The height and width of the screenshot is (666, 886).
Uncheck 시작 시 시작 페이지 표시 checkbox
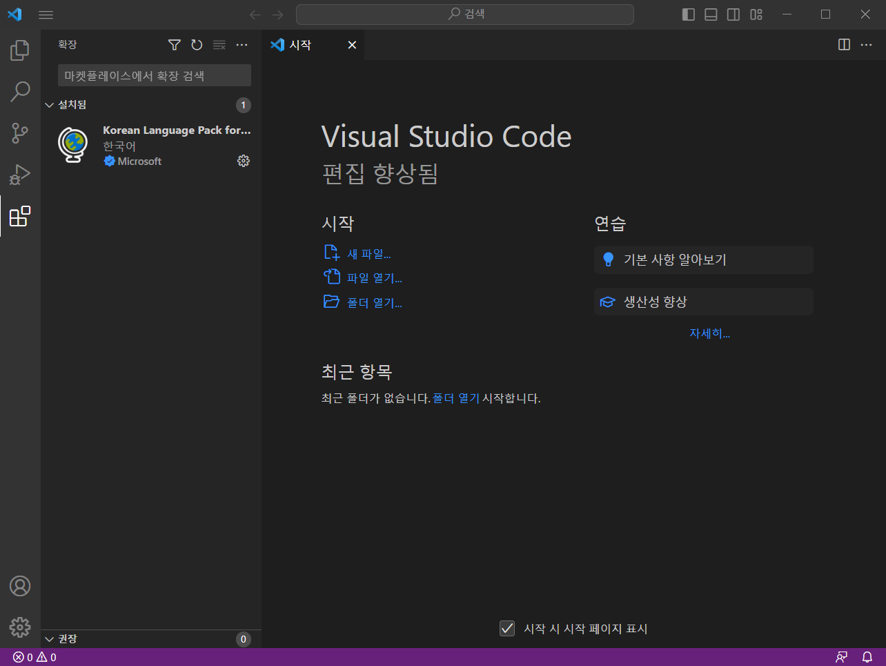[x=507, y=628]
